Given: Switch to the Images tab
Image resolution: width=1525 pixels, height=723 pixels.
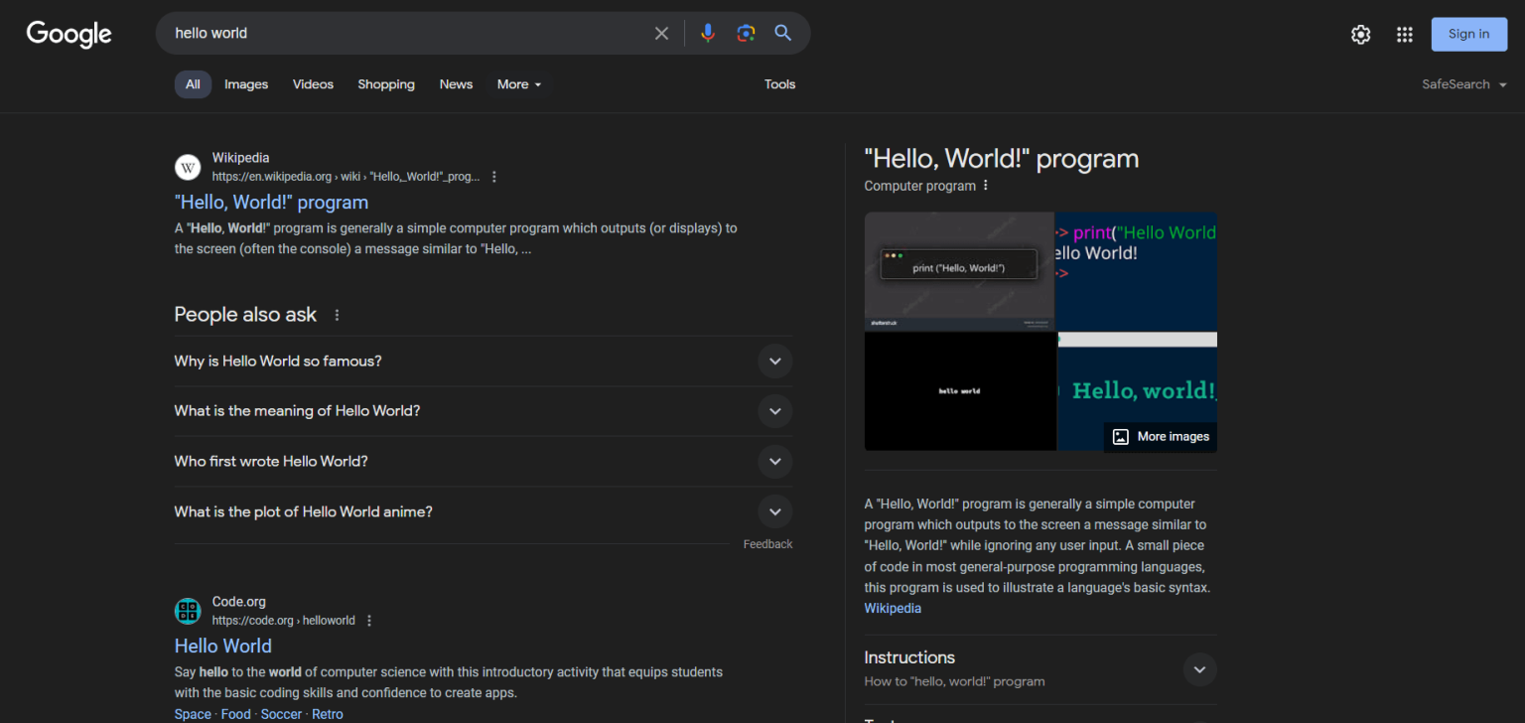Looking at the screenshot, I should 246,84.
